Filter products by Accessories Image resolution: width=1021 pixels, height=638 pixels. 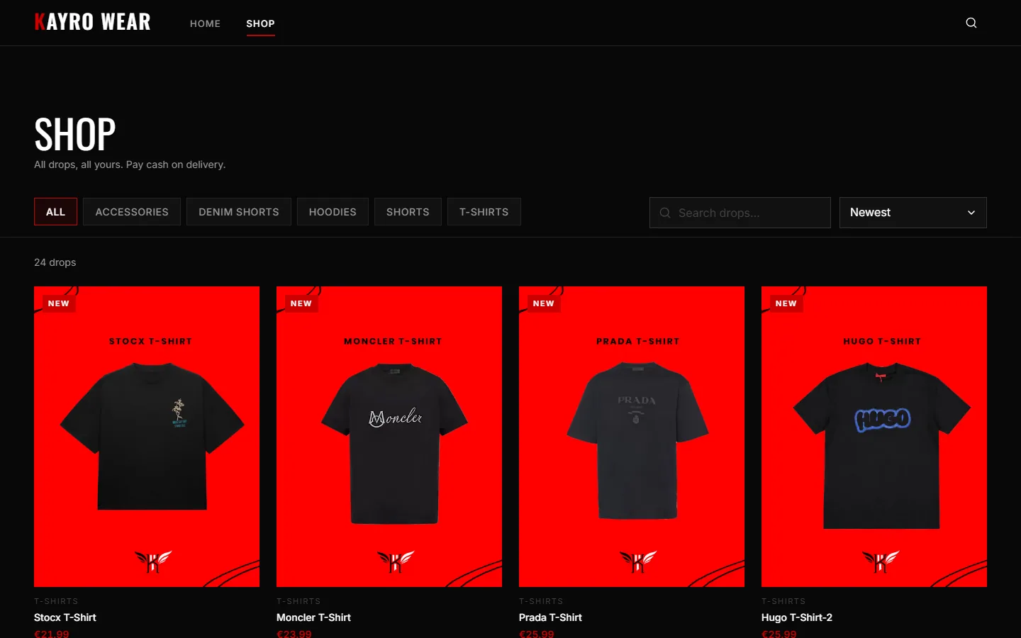pyautogui.click(x=132, y=212)
